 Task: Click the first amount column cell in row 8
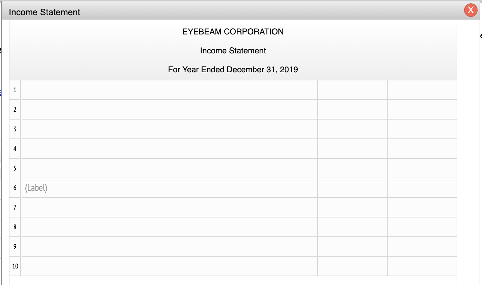point(352,227)
